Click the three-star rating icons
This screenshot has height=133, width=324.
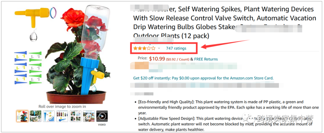[x=144, y=48]
